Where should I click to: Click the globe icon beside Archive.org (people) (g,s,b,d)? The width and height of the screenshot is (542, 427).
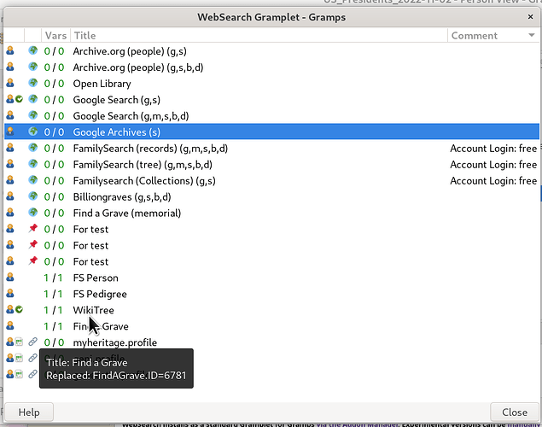(32, 67)
